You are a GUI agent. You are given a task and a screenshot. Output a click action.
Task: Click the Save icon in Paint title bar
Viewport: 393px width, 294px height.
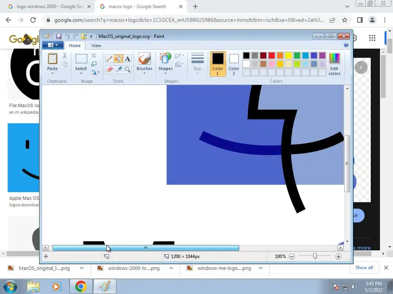click(x=58, y=36)
